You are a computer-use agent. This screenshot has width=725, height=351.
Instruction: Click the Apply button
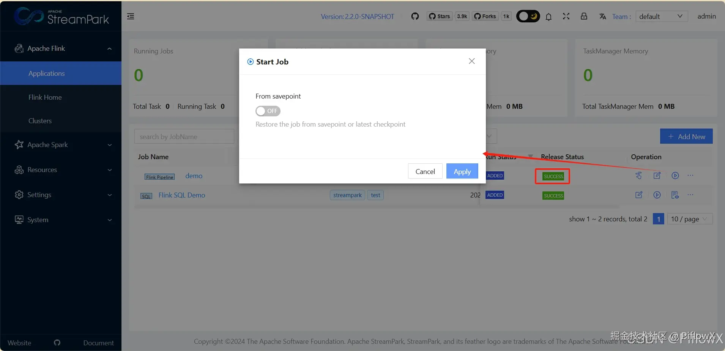(x=462, y=171)
